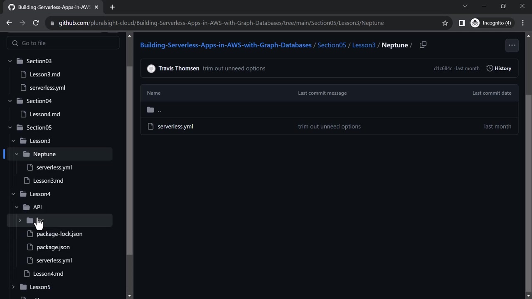View commit History
Image resolution: width=532 pixels, height=299 pixels.
tap(499, 68)
